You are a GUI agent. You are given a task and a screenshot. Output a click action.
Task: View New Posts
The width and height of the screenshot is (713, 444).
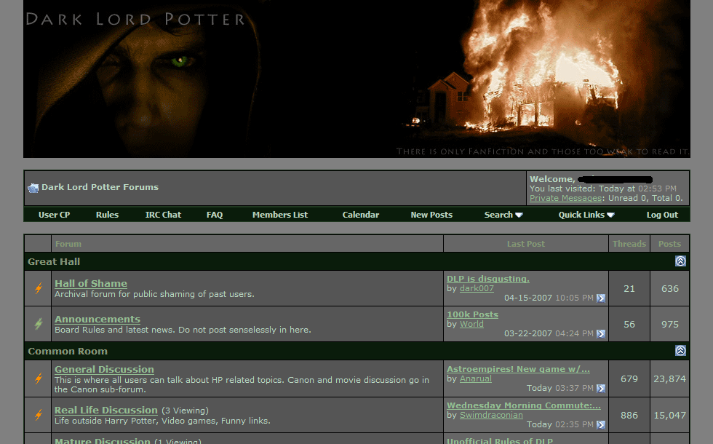tap(431, 215)
